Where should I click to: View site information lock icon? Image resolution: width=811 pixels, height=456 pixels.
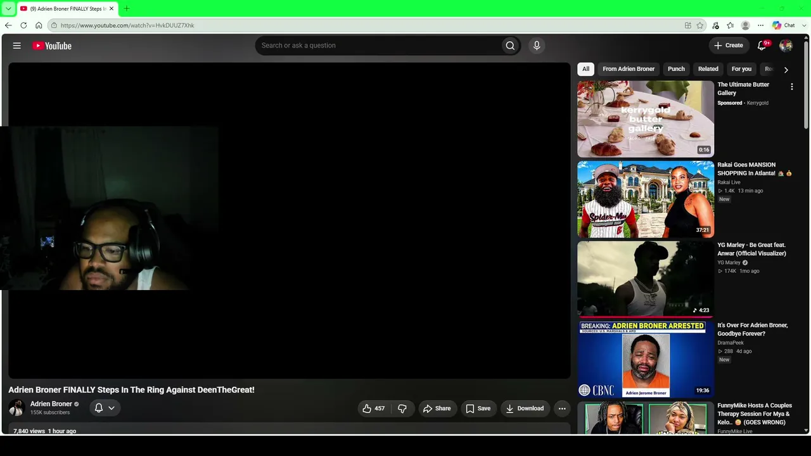(54, 25)
